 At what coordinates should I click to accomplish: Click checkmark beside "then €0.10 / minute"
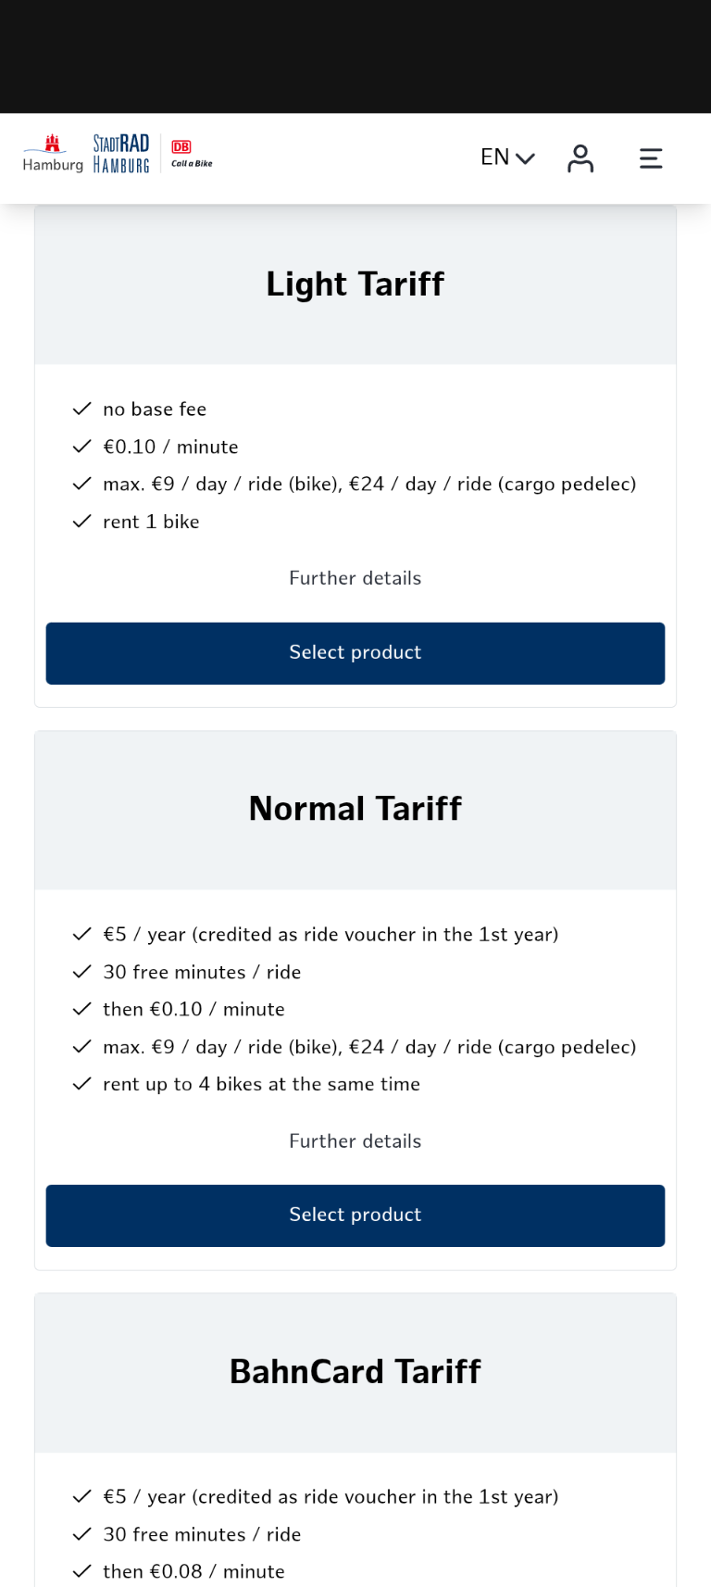[x=82, y=1009]
